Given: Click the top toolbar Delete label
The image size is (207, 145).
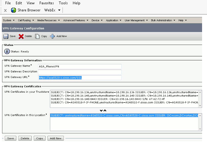Looking at the screenshot, I should coord(28,36).
